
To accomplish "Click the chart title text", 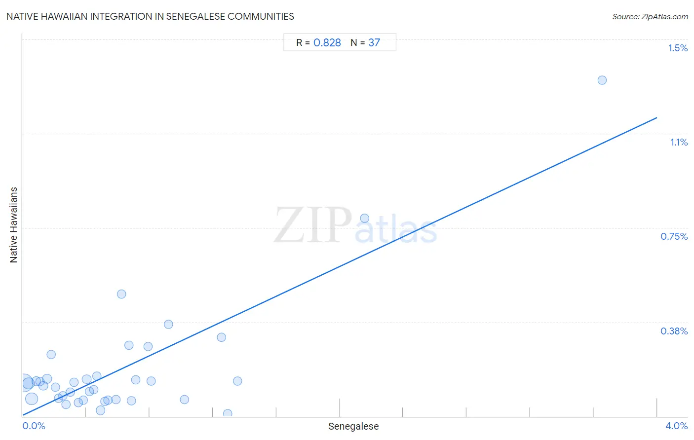I will click(150, 16).
